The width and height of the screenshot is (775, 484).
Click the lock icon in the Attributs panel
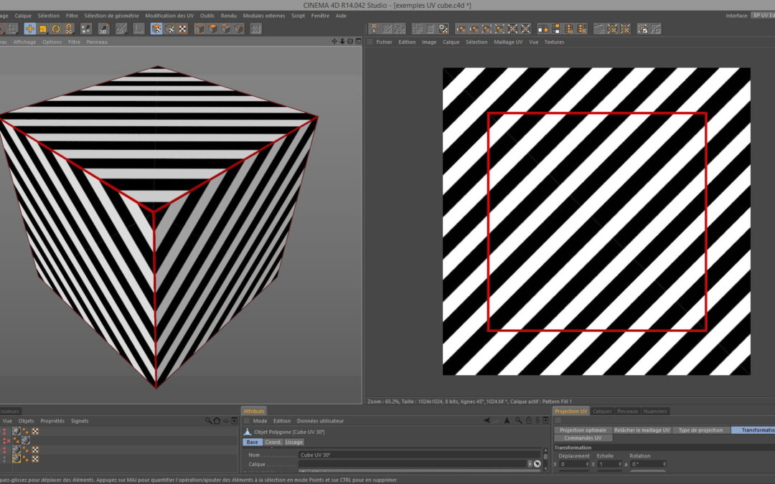tap(529, 421)
